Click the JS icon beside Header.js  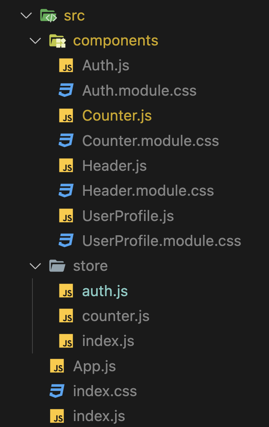coord(66,166)
